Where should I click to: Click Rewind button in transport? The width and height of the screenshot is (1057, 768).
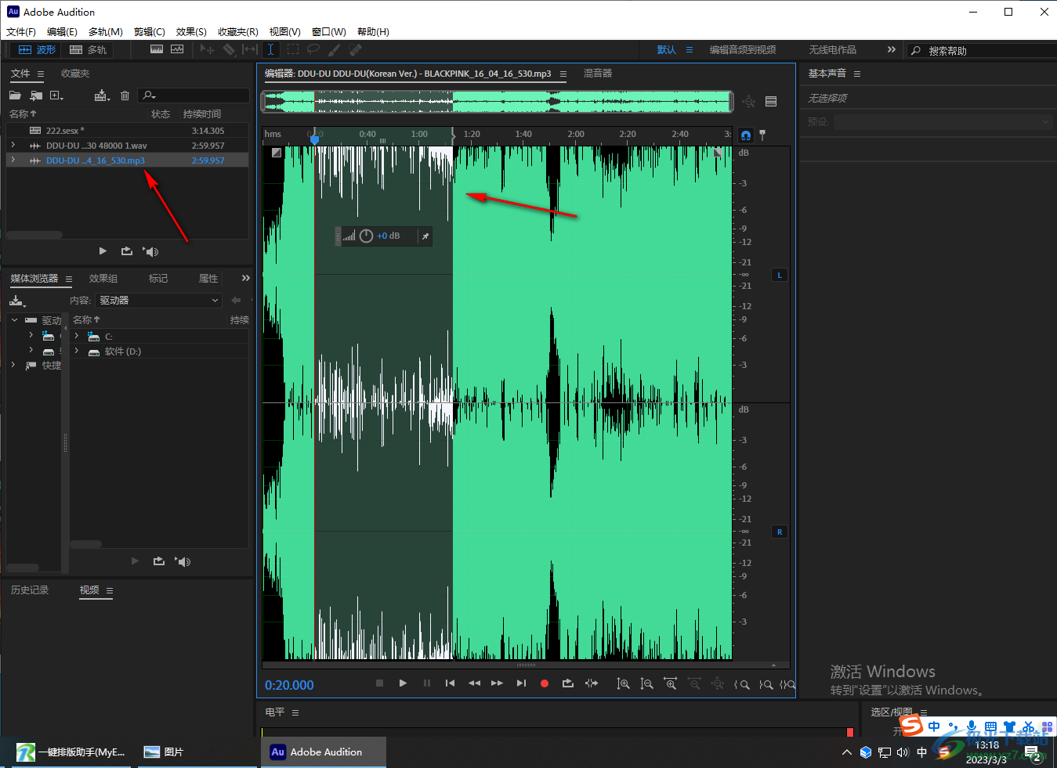point(474,683)
